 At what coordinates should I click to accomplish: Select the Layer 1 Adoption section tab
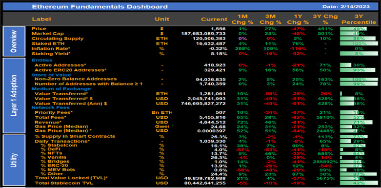14,95
